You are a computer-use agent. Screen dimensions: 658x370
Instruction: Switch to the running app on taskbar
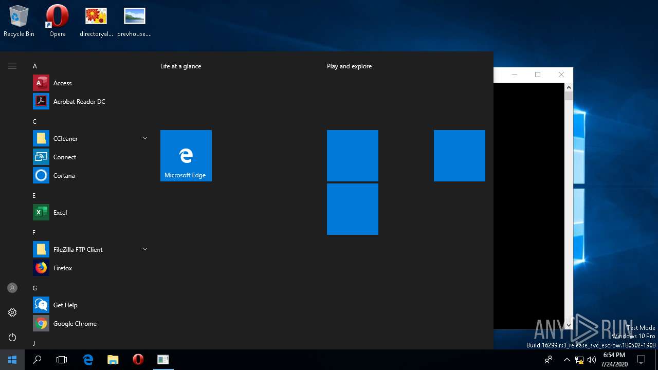163,360
